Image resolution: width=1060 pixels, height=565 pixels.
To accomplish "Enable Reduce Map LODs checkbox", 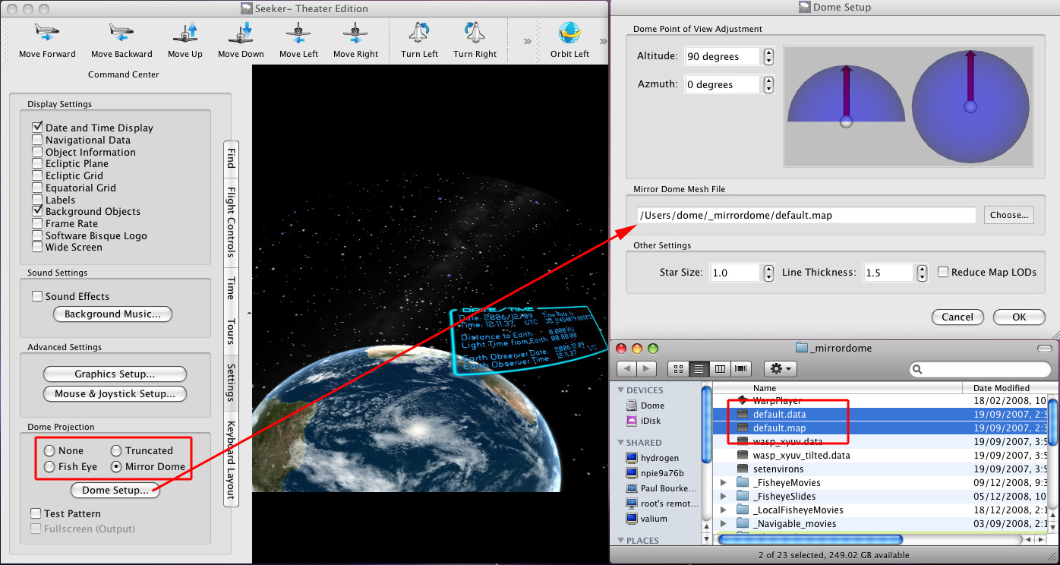I will click(x=943, y=272).
